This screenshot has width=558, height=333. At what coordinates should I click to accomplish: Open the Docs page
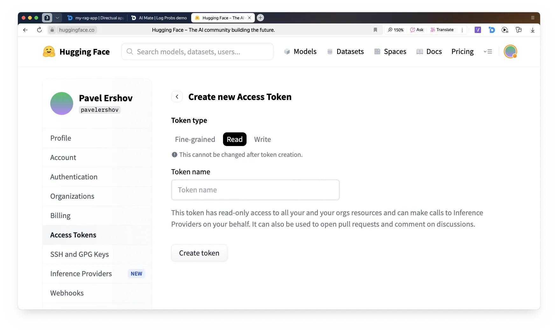point(429,51)
